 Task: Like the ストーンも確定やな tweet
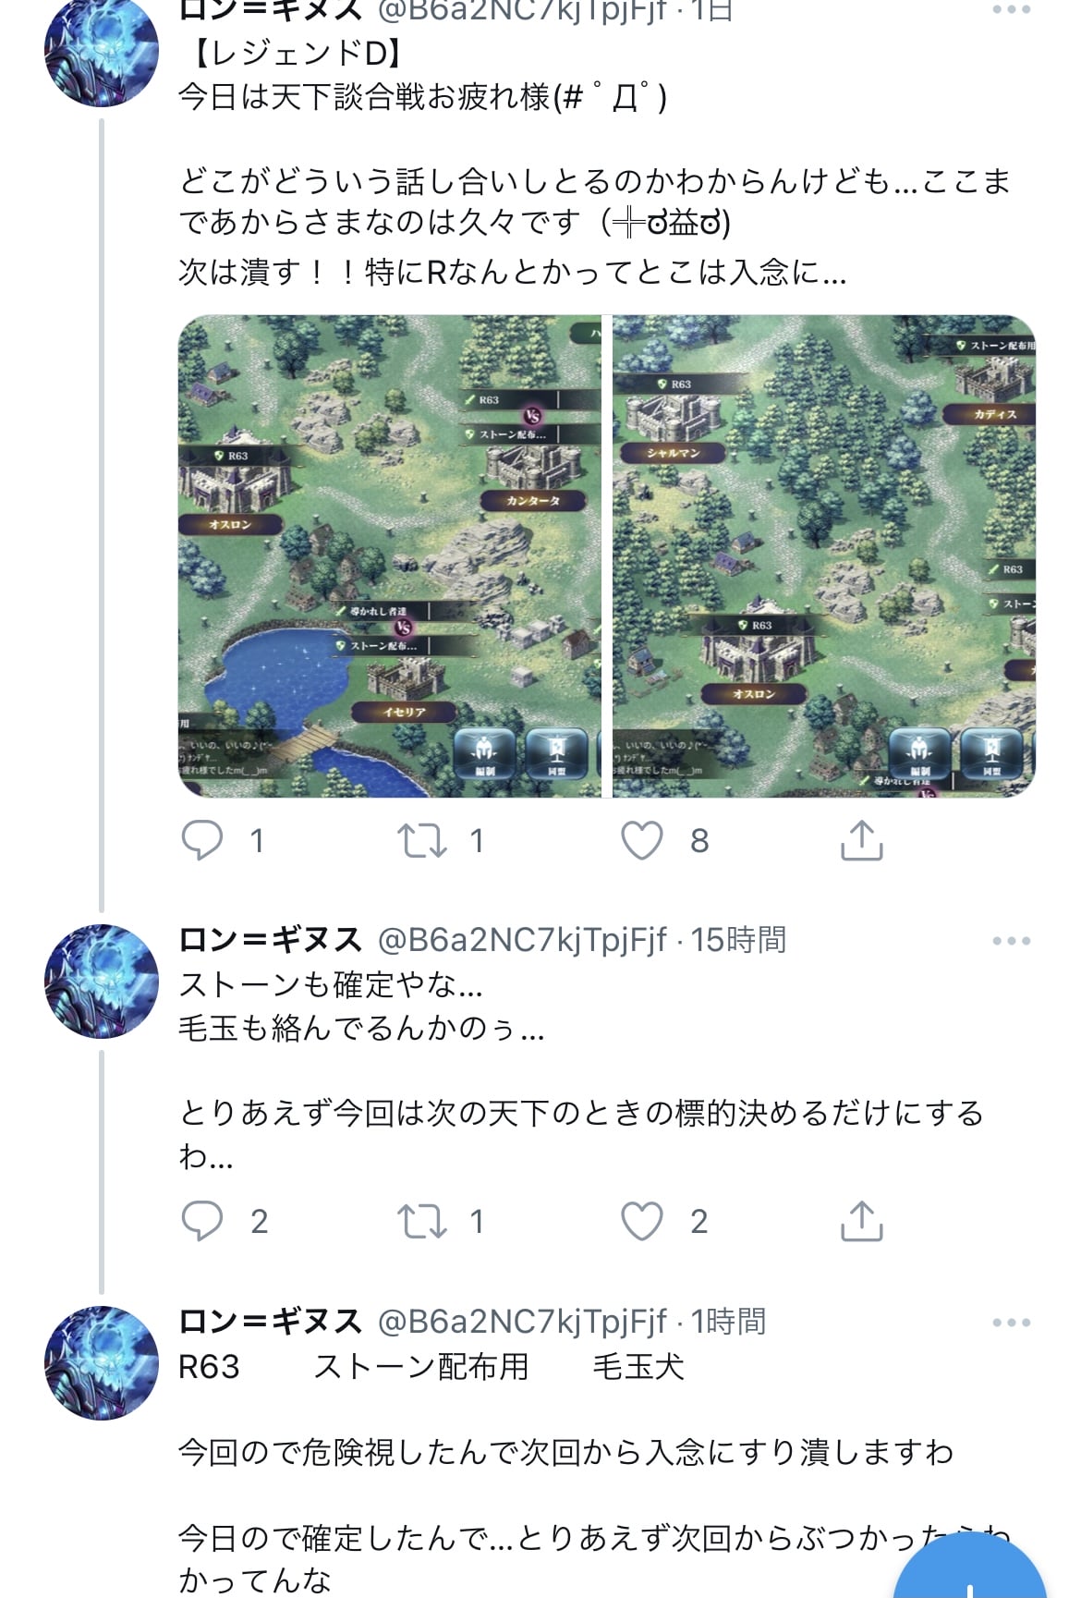click(642, 1221)
